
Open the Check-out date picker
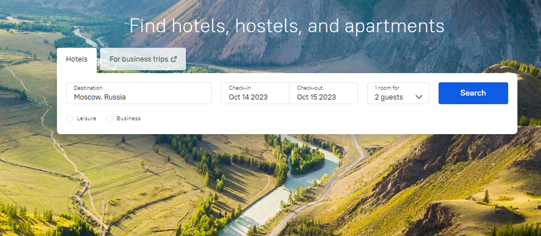coord(323,93)
